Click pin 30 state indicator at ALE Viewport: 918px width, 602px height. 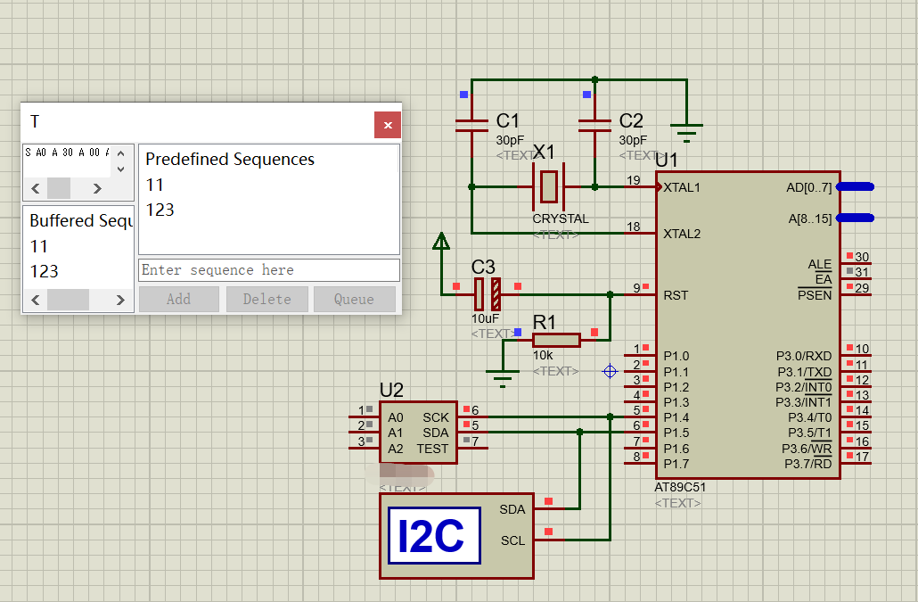click(x=849, y=256)
